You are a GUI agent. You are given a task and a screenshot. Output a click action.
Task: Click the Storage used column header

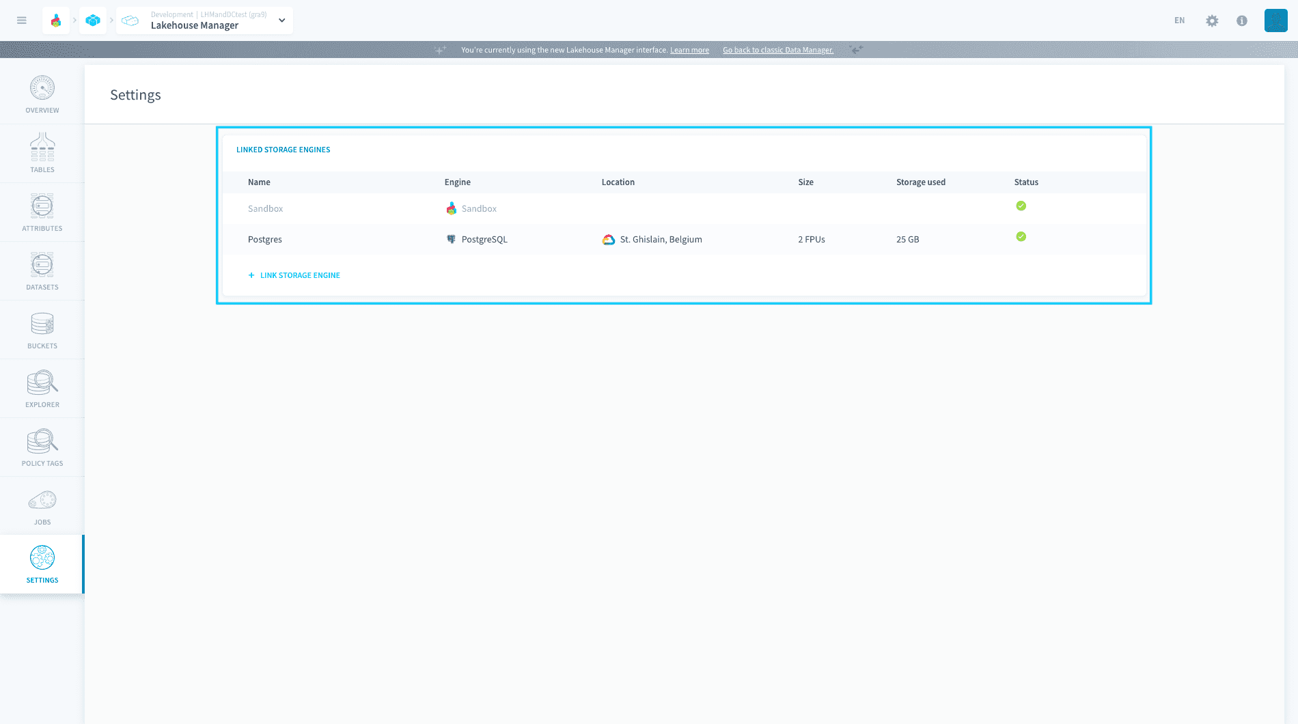[921, 182]
